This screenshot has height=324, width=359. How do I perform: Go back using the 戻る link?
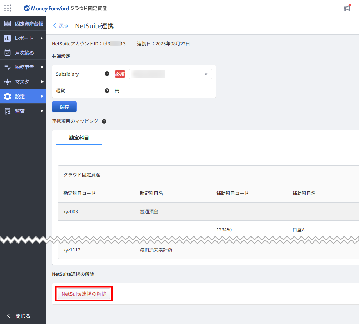60,26
